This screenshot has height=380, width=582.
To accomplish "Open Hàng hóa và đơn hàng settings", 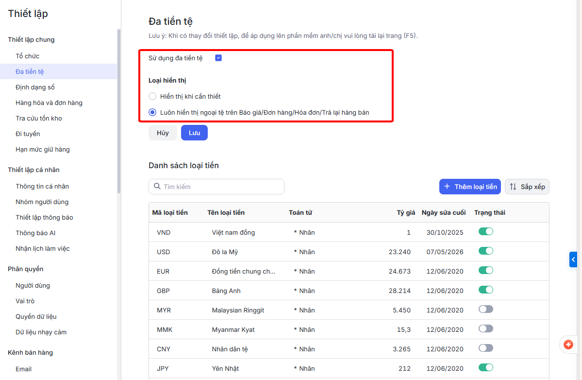I will [49, 103].
